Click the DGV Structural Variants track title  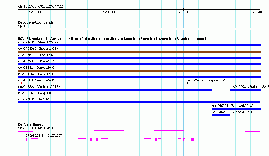coord(112,39)
